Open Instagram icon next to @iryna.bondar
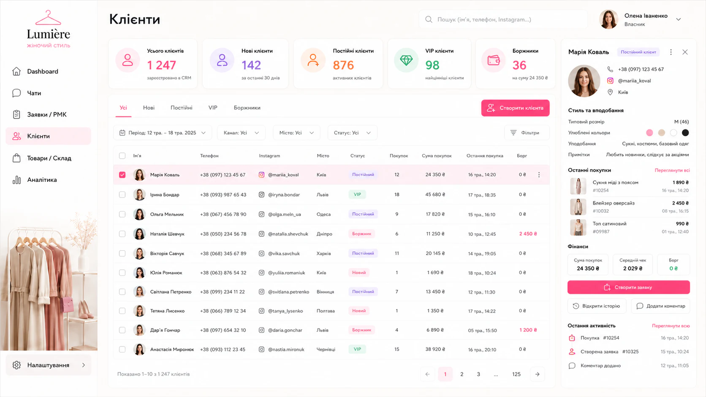 coord(261,194)
